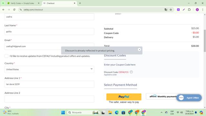
Task: Click the $30.00 total amount
Action: point(195,46)
